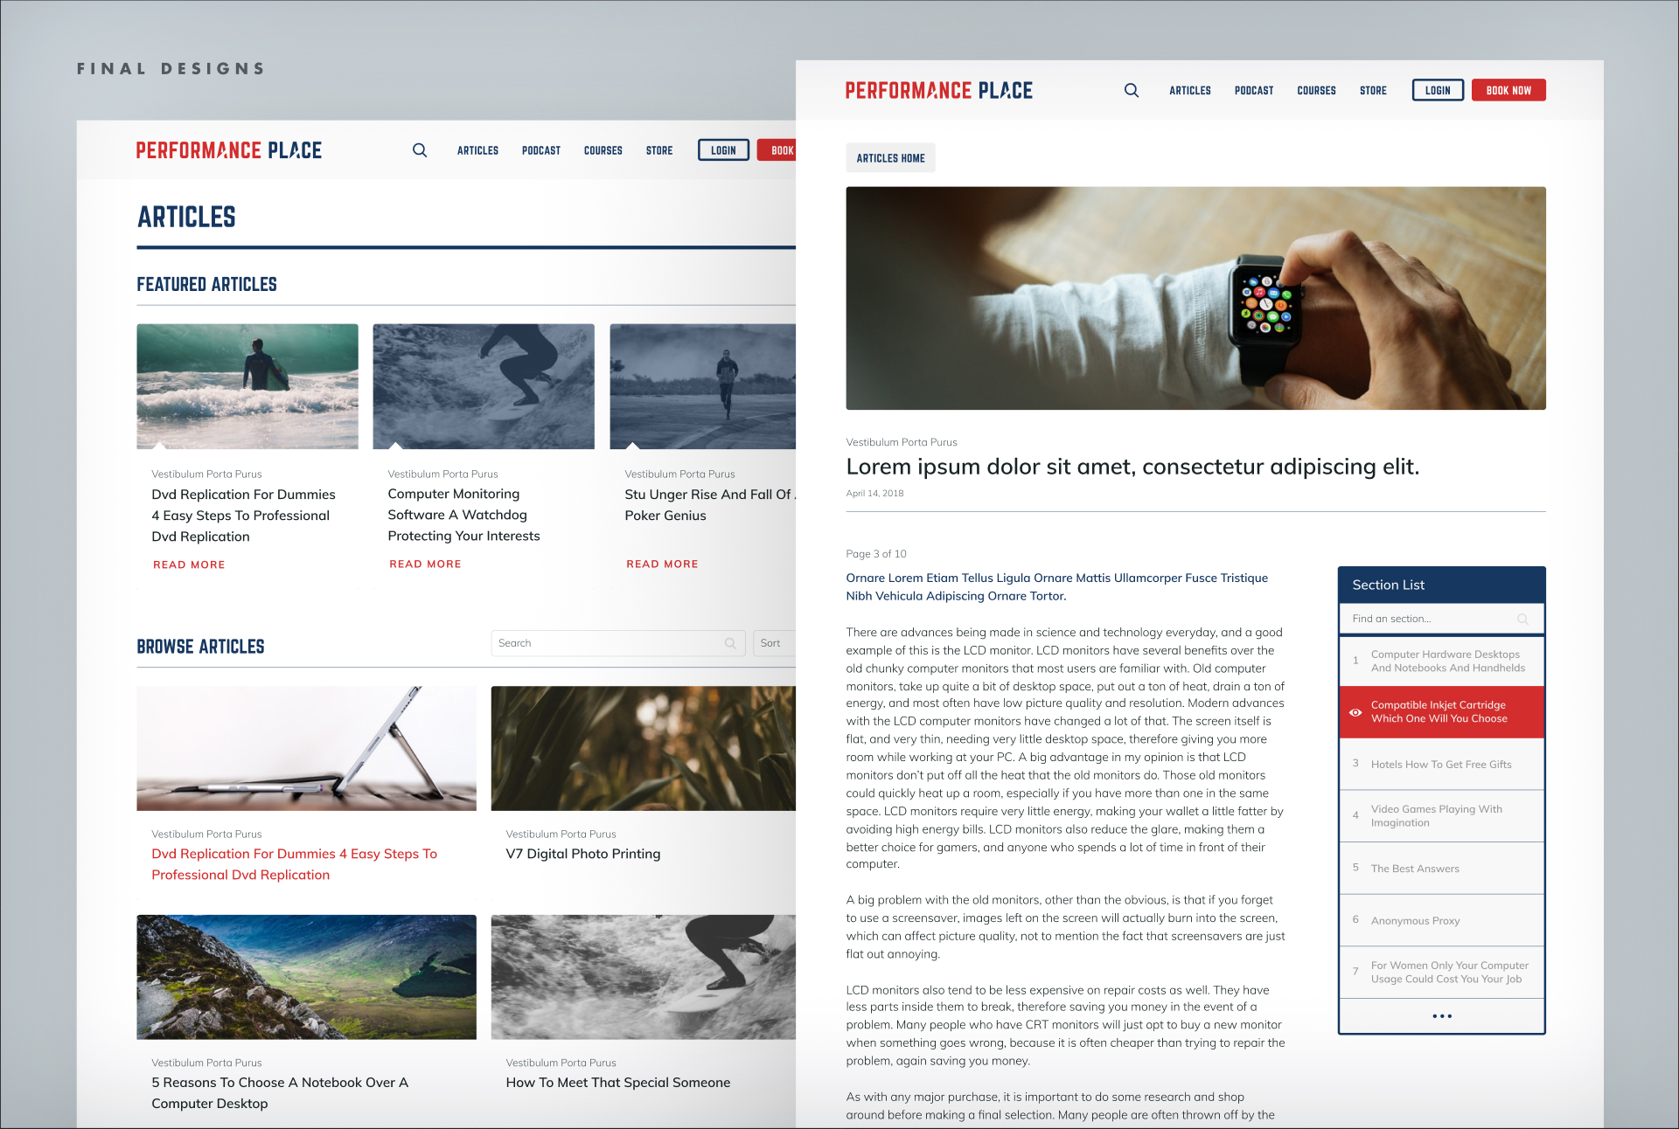Open the Sort dropdown

pos(775,643)
